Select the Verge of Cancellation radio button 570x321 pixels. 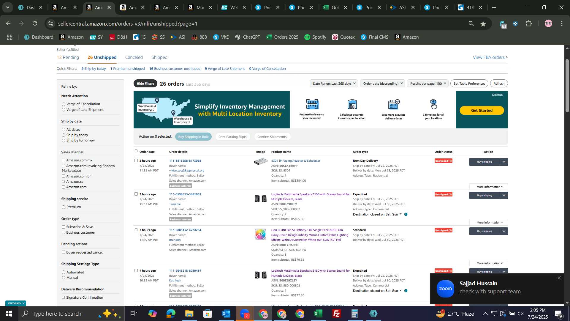[63, 104]
